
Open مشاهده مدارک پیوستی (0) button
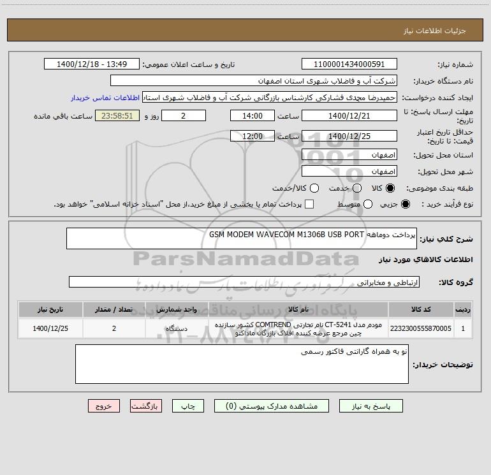click(272, 406)
